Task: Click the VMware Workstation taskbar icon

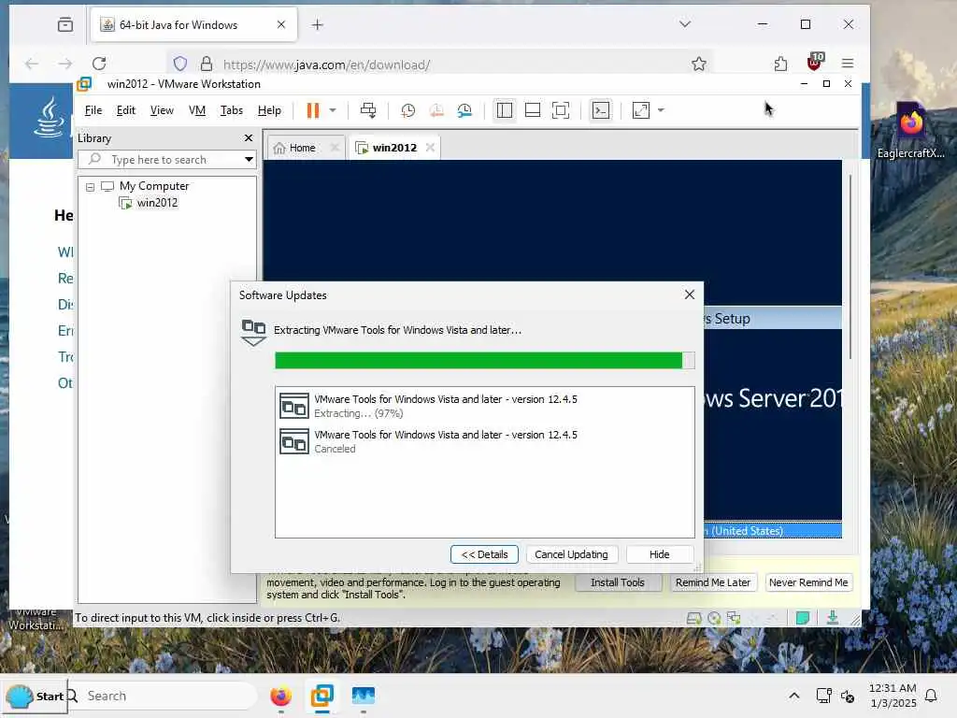Action: click(321, 696)
